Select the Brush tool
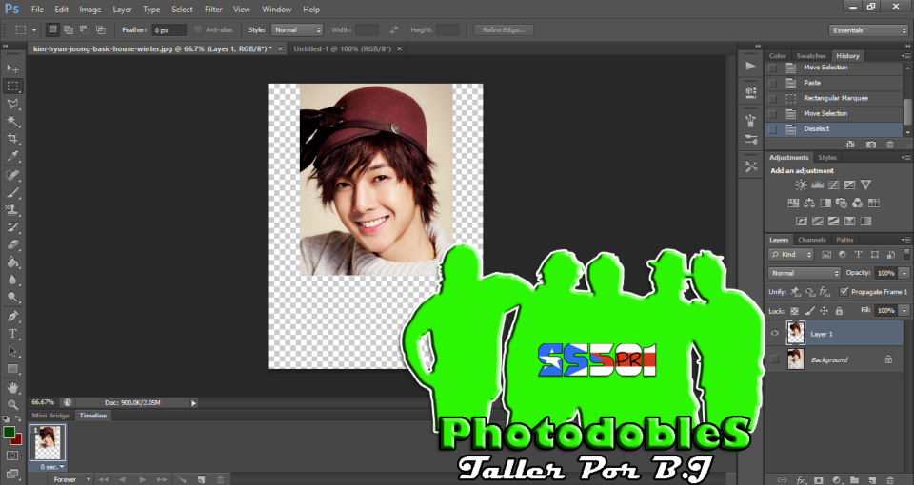The width and height of the screenshot is (914, 485). [12, 192]
